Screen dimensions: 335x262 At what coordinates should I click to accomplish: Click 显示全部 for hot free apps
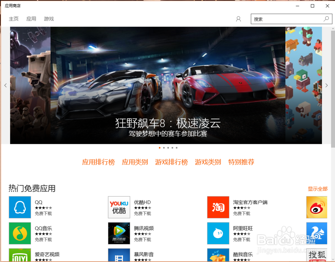coord(318,189)
